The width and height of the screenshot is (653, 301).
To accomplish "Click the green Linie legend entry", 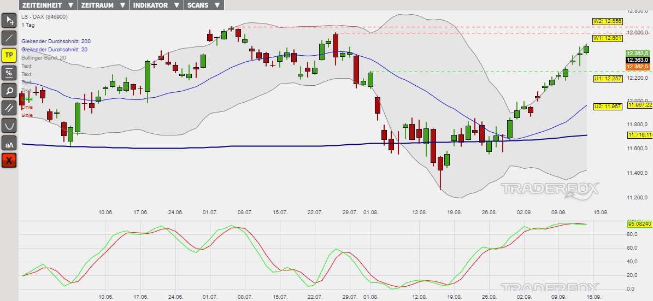I will 27,99.
